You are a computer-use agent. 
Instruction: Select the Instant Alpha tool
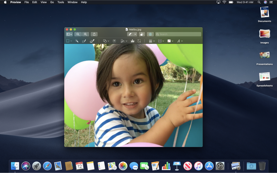pos(77,41)
